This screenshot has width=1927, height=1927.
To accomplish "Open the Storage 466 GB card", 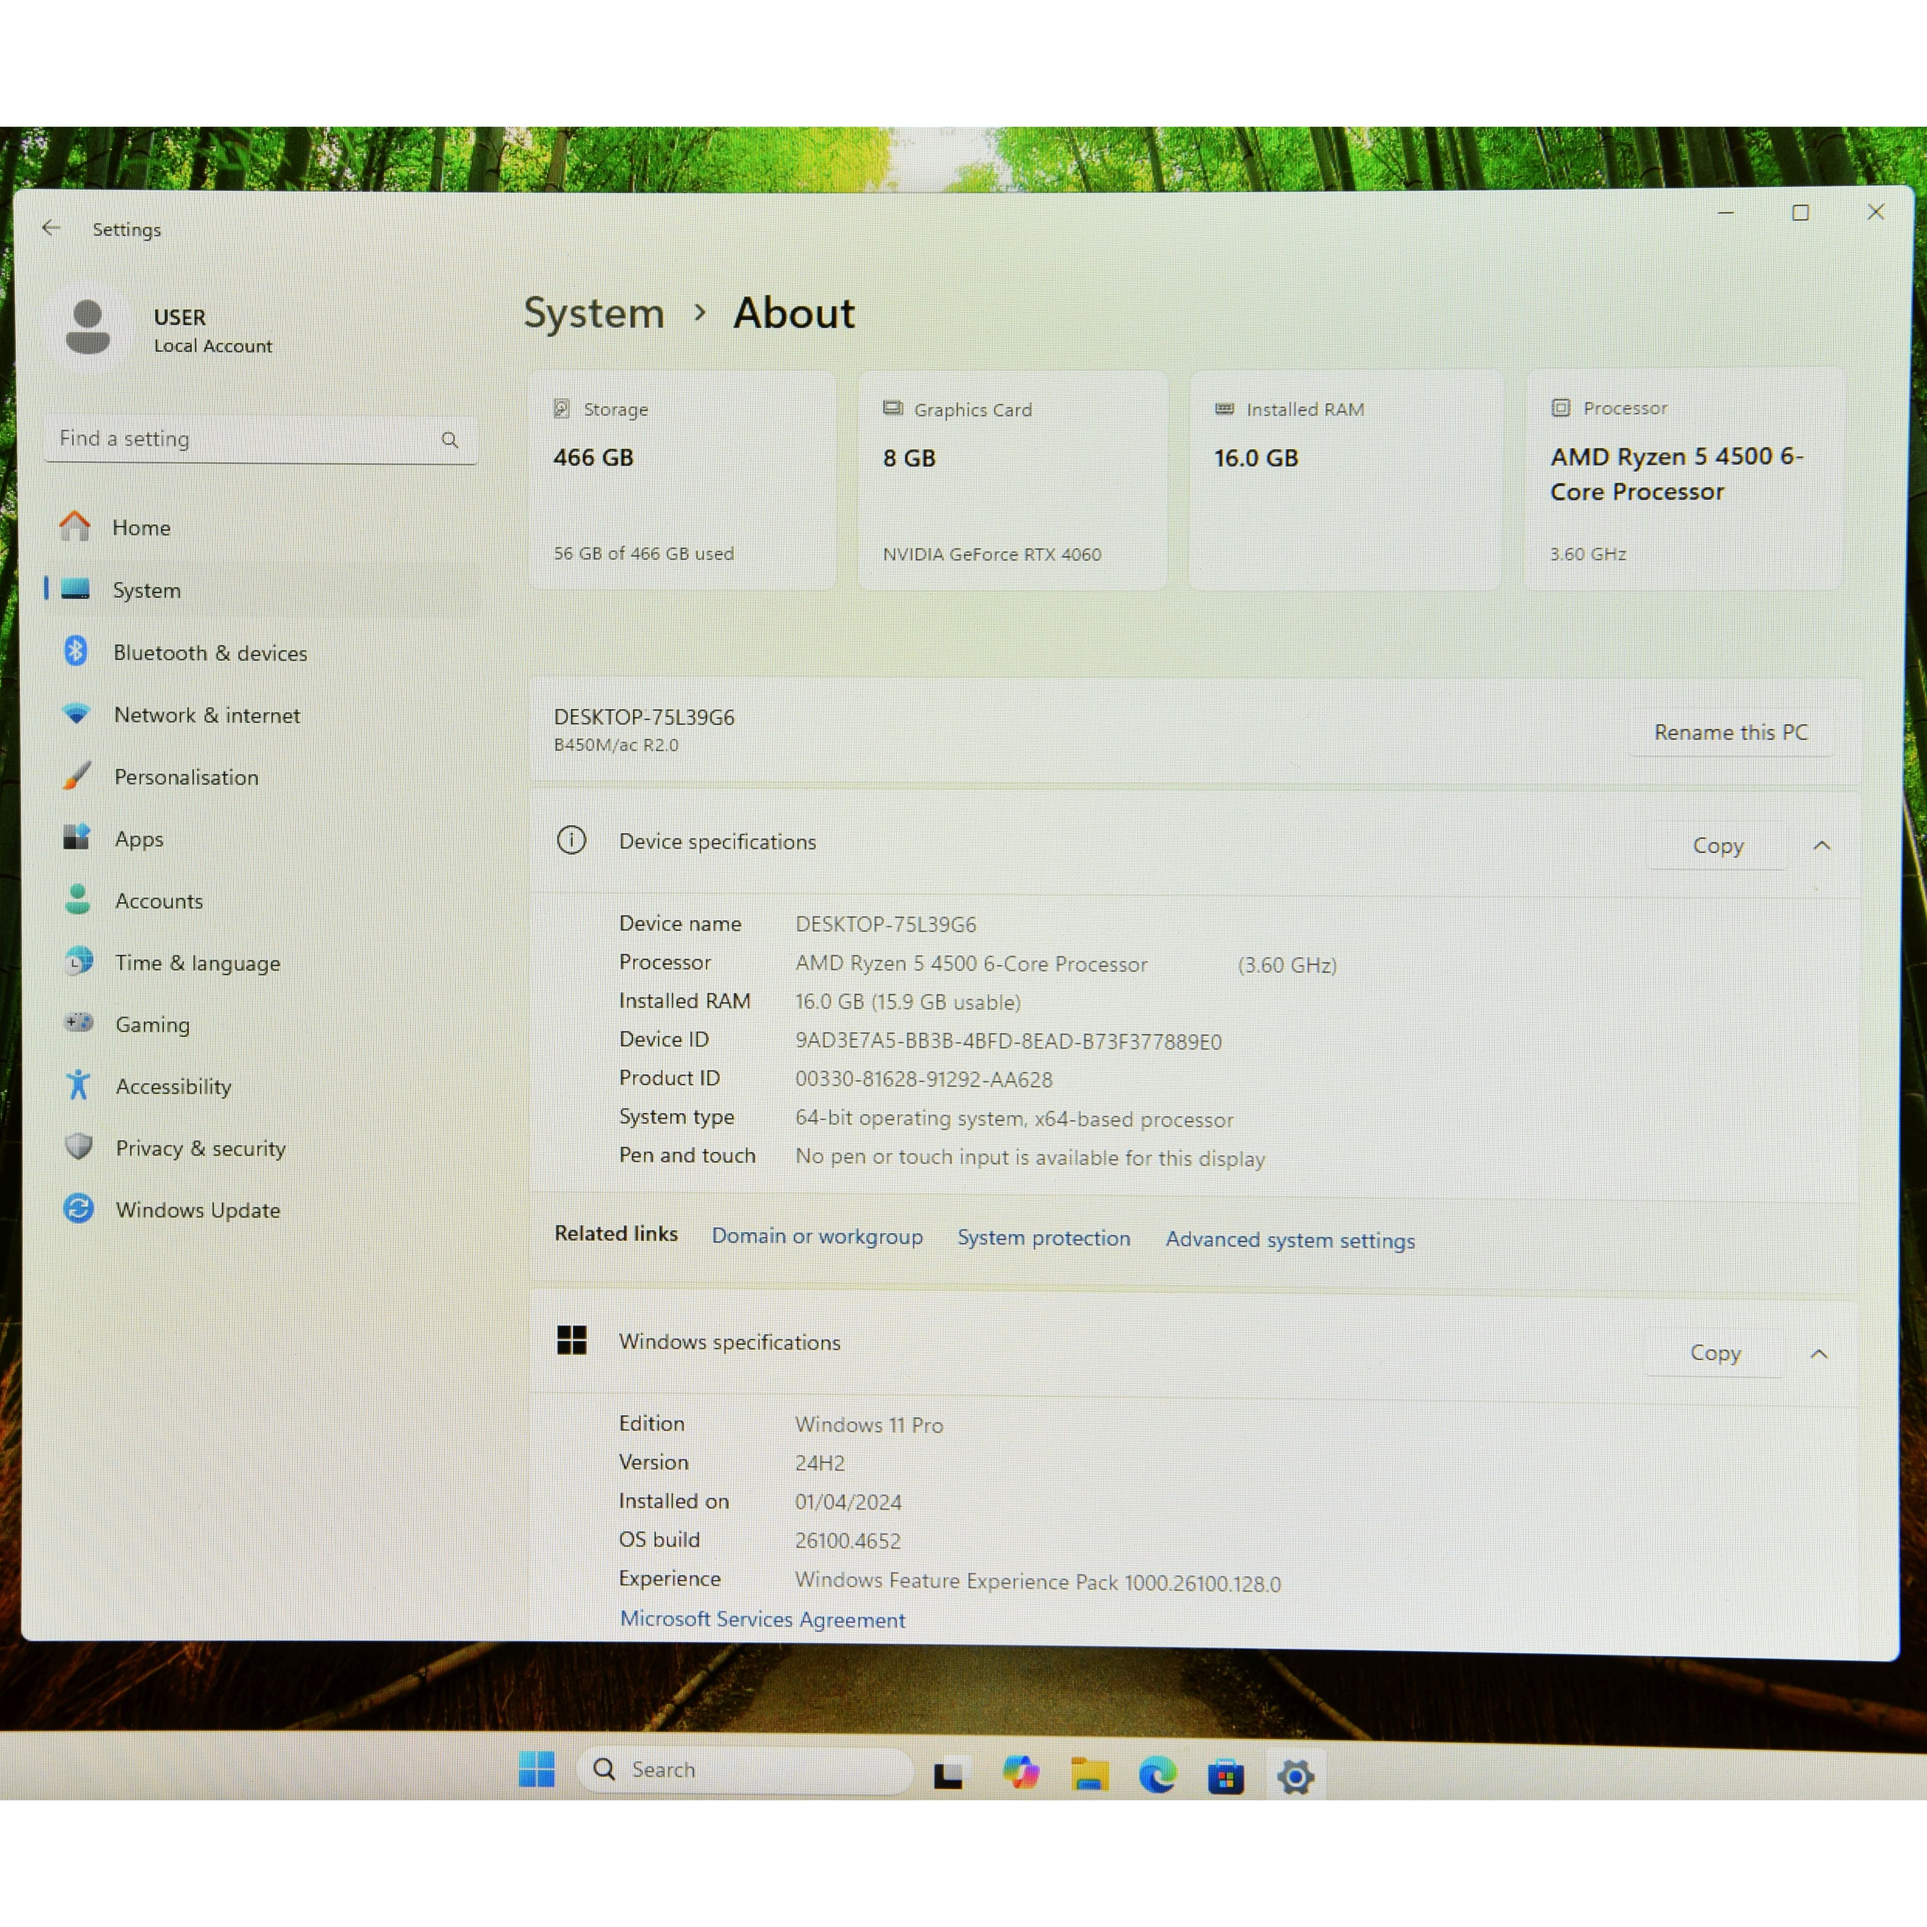I will tap(682, 480).
